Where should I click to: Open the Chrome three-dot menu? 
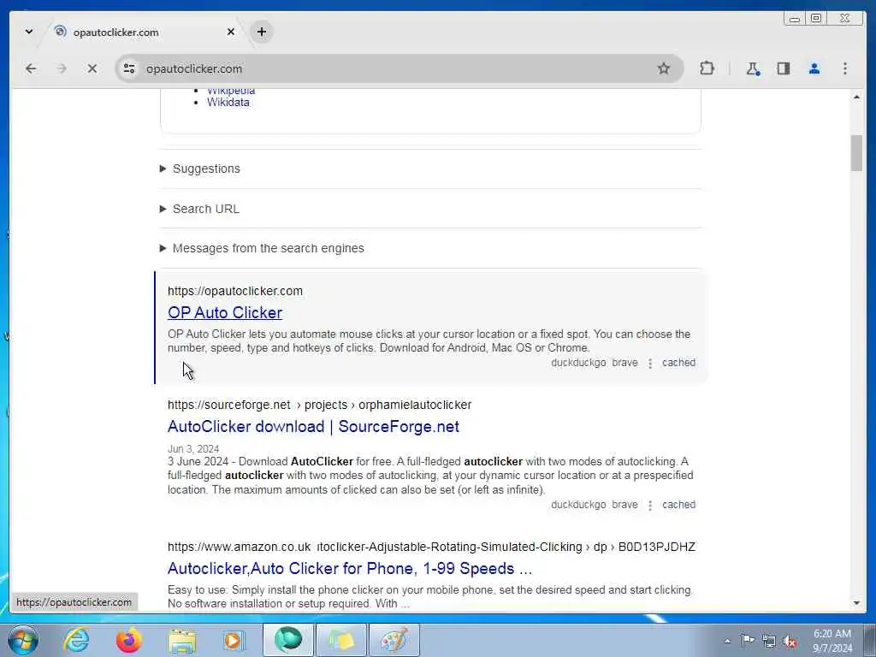pos(844,68)
